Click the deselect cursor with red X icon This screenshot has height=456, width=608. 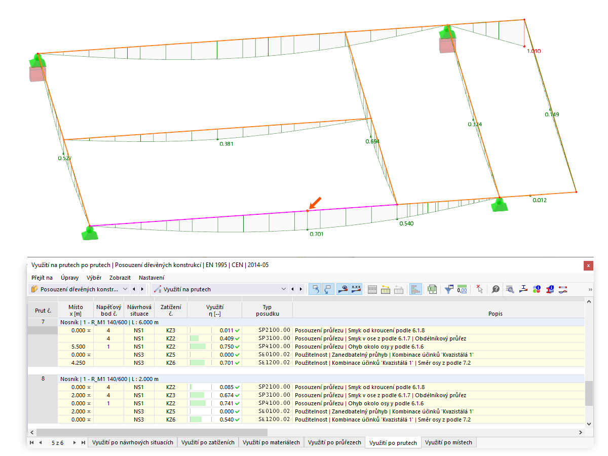[x=479, y=289]
